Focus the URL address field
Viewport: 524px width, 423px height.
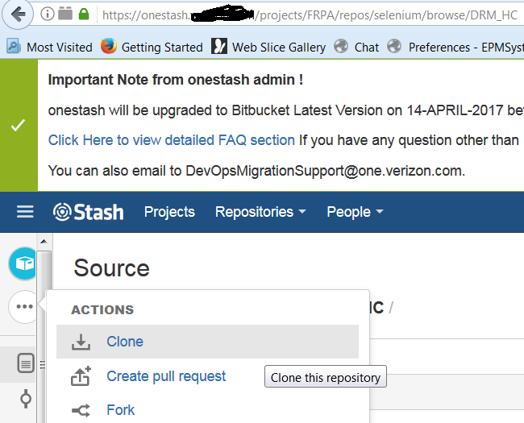click(x=310, y=15)
